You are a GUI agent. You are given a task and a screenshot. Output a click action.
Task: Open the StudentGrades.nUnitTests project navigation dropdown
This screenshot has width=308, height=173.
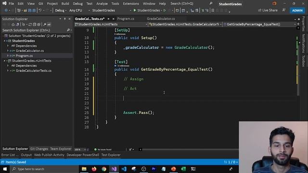(111, 25)
